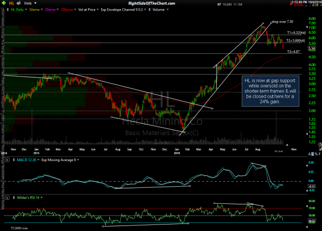Screen dimensions: 322x231
Task: Click the price scale arrow marker near 1.45
Action: (307, 134)
